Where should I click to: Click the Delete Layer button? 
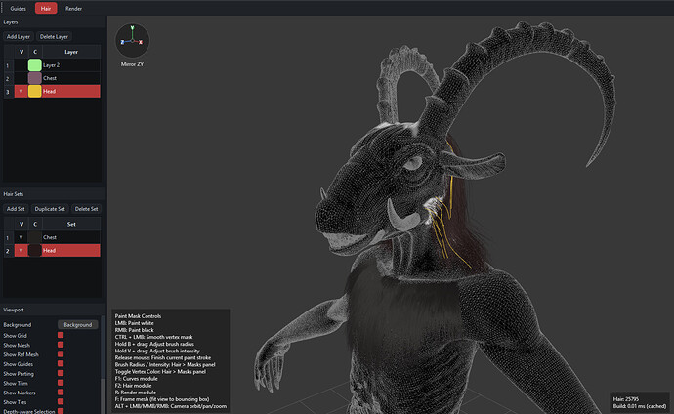point(54,36)
